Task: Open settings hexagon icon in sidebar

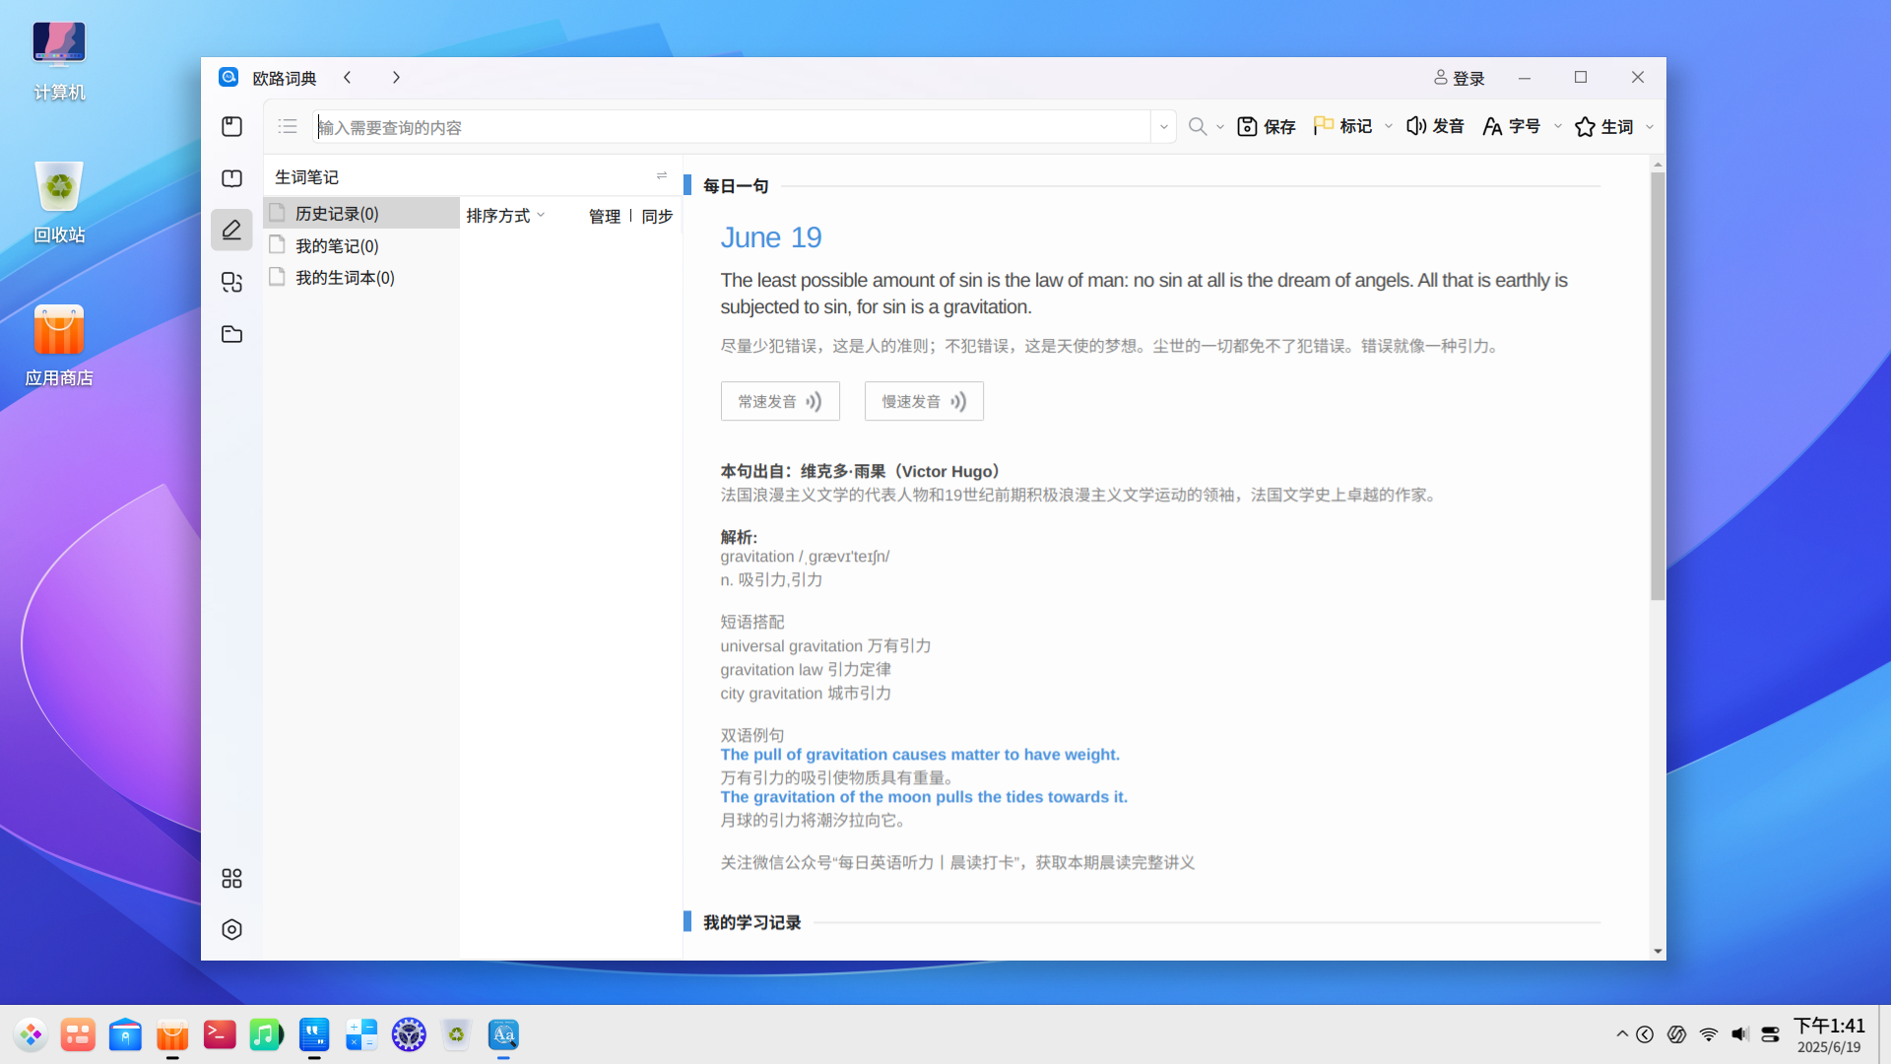Action: point(231,929)
